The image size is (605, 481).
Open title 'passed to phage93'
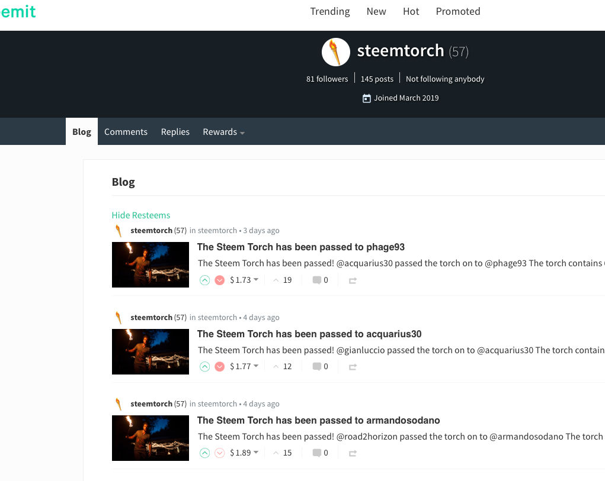(x=301, y=247)
